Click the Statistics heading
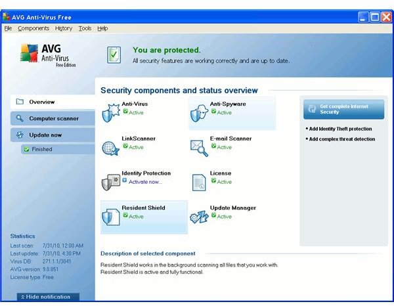Viewport: 394px width, 306px height. [x=22, y=236]
